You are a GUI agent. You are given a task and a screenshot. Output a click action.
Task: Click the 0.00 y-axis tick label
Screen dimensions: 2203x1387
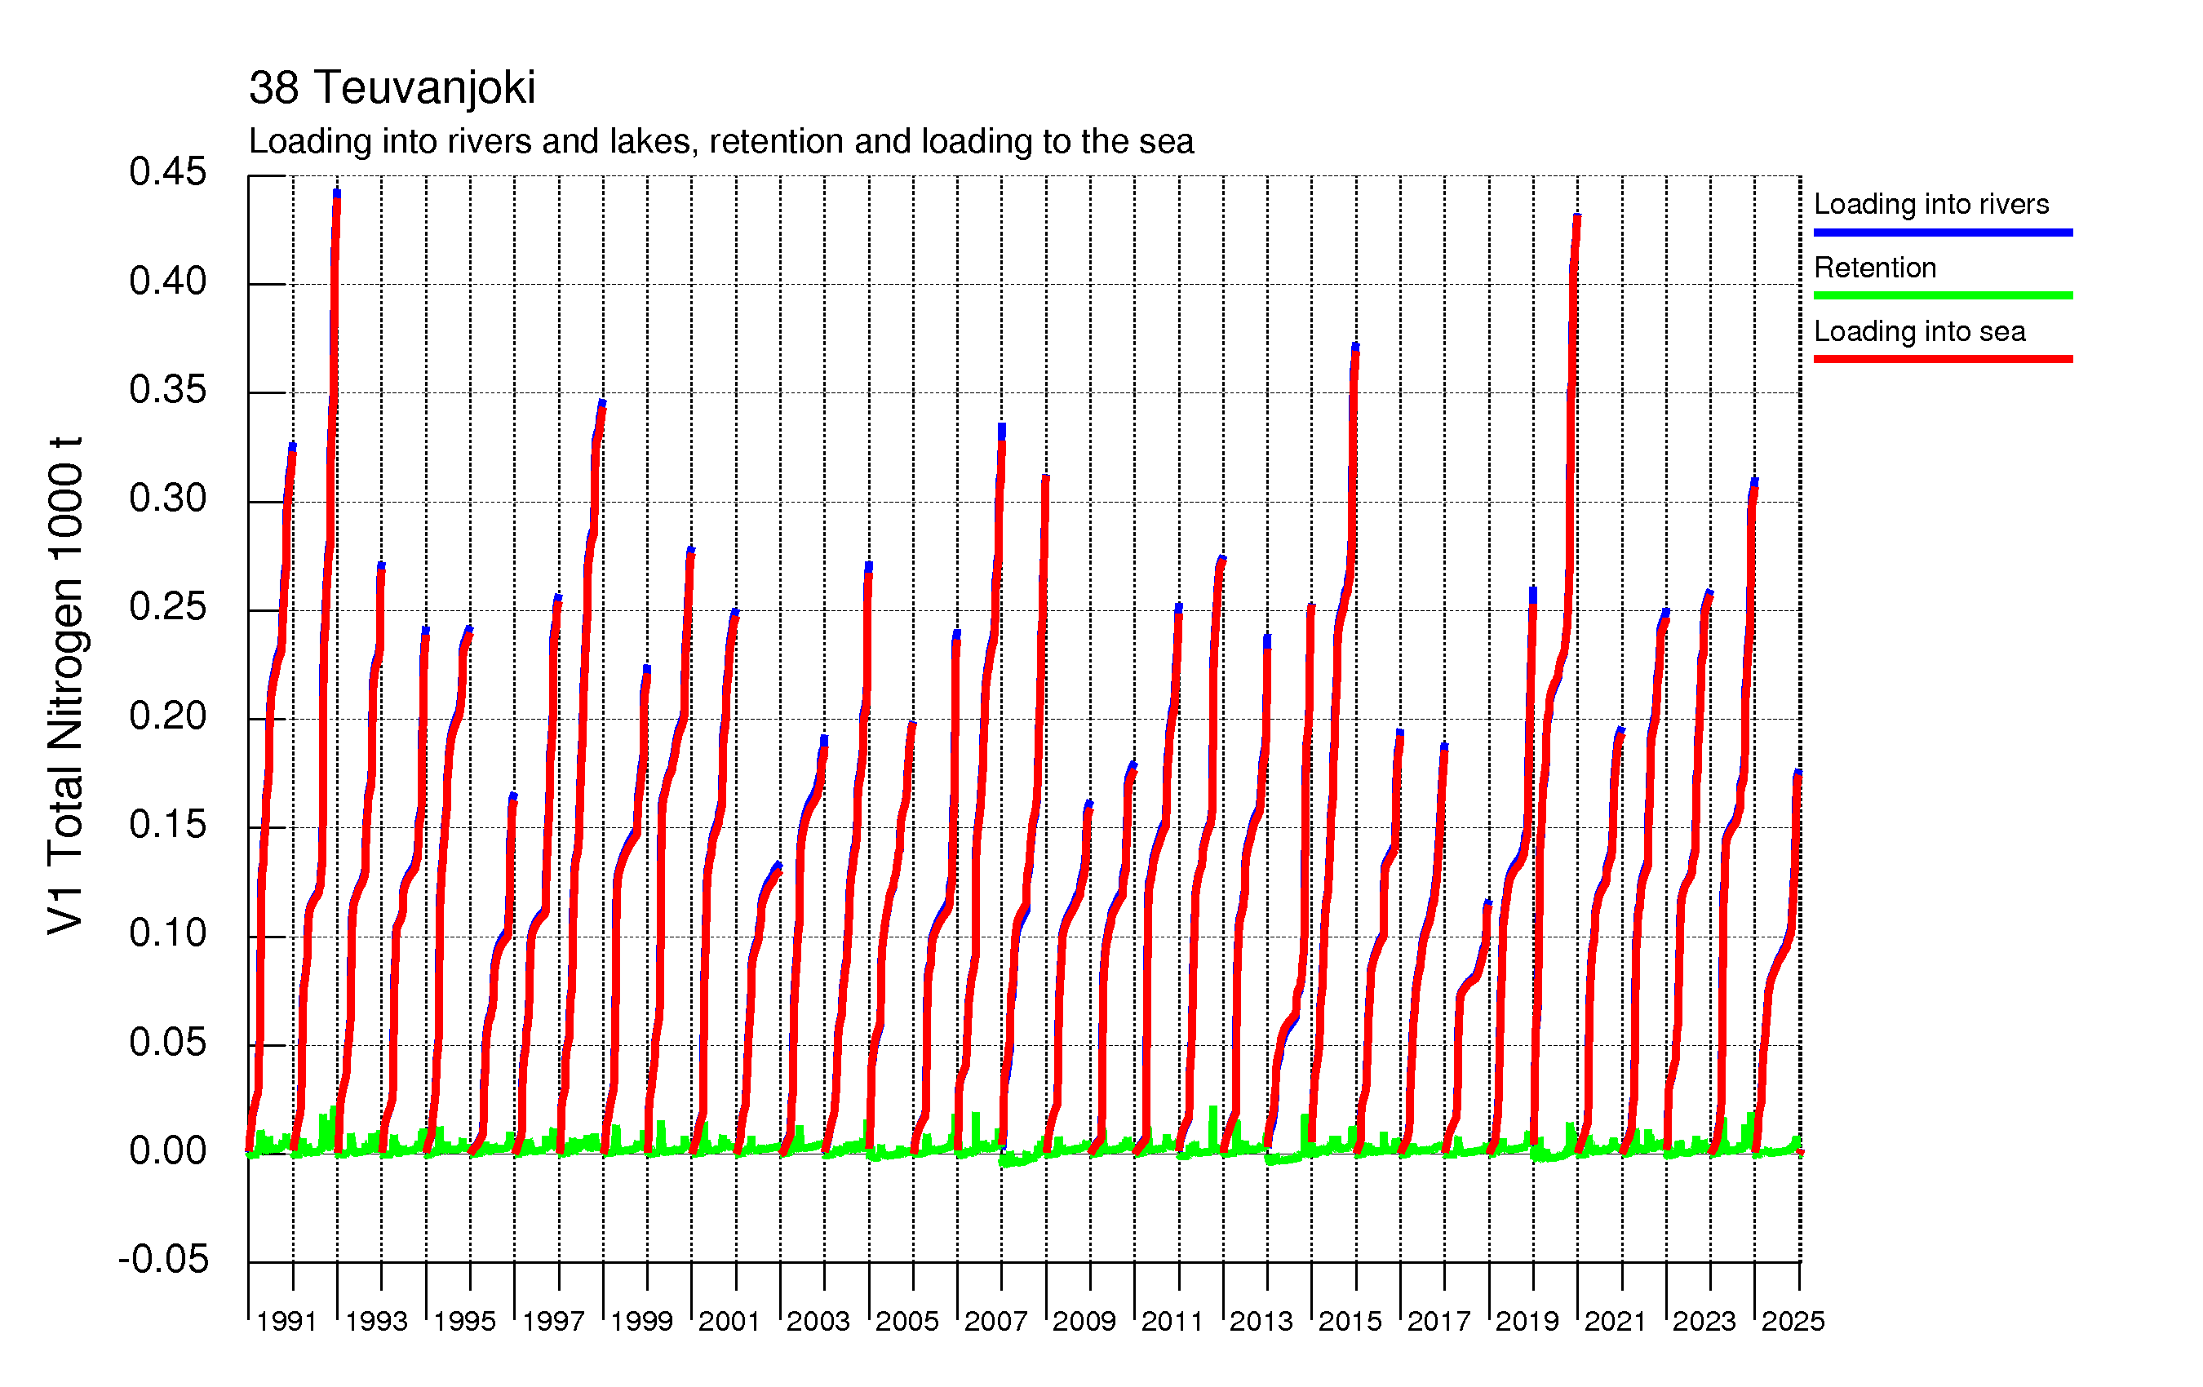click(167, 1151)
